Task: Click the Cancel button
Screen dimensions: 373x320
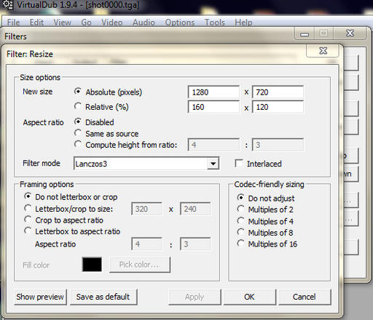Action: 305,297
